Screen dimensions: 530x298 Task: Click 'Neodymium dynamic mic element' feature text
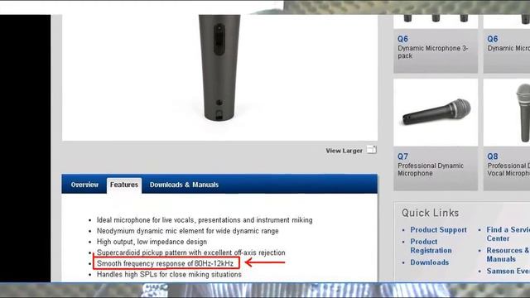(188, 231)
